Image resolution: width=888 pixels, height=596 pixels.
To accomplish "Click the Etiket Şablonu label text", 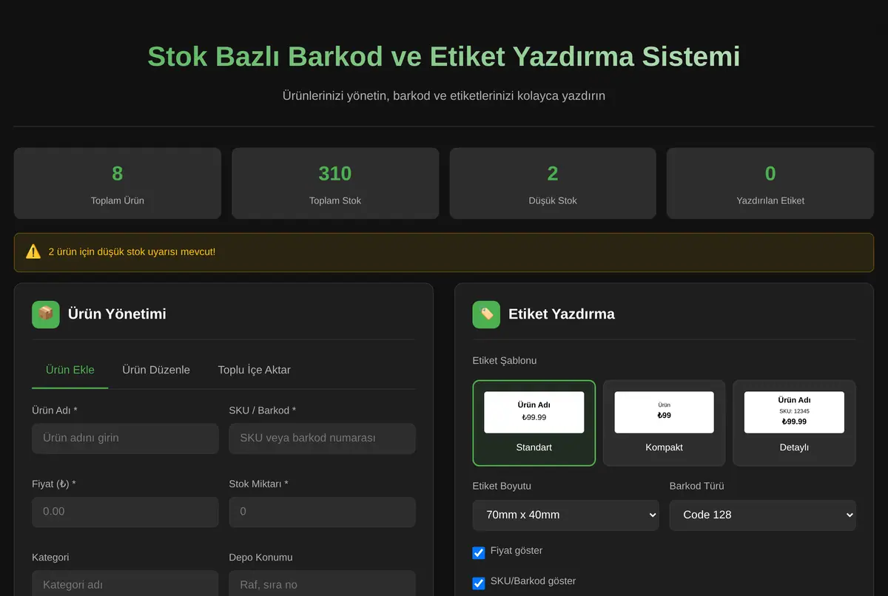I will [505, 361].
